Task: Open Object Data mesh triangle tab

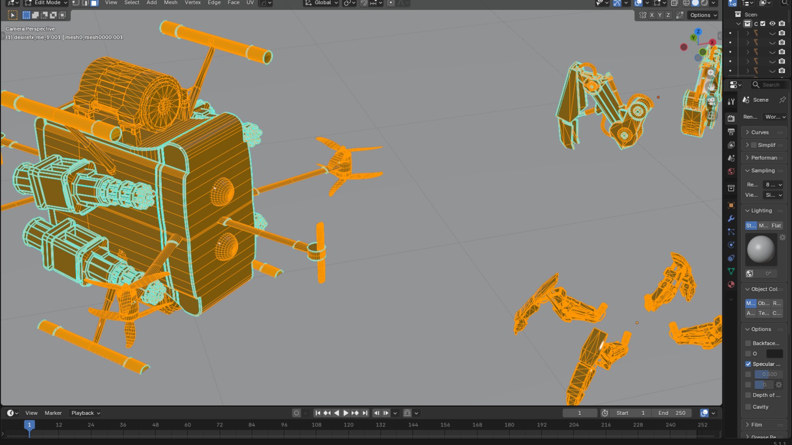Action: pos(731,271)
